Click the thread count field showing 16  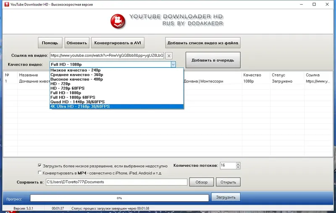tap(228, 166)
